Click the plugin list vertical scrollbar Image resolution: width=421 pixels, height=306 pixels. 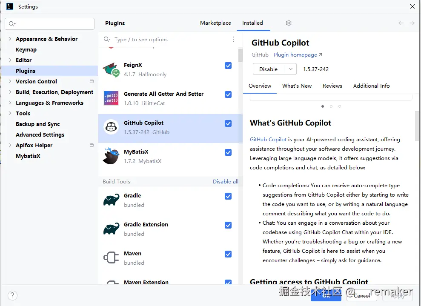[241, 55]
